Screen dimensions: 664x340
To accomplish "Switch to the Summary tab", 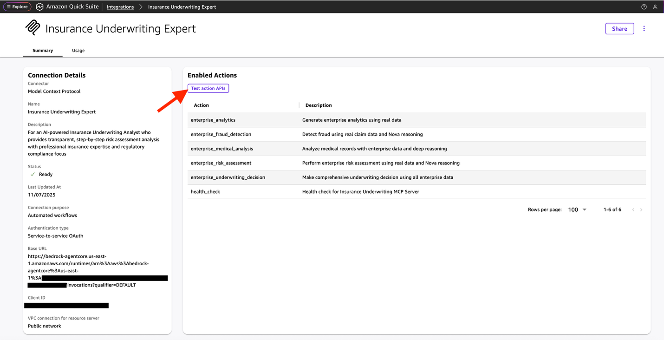I will click(x=43, y=51).
